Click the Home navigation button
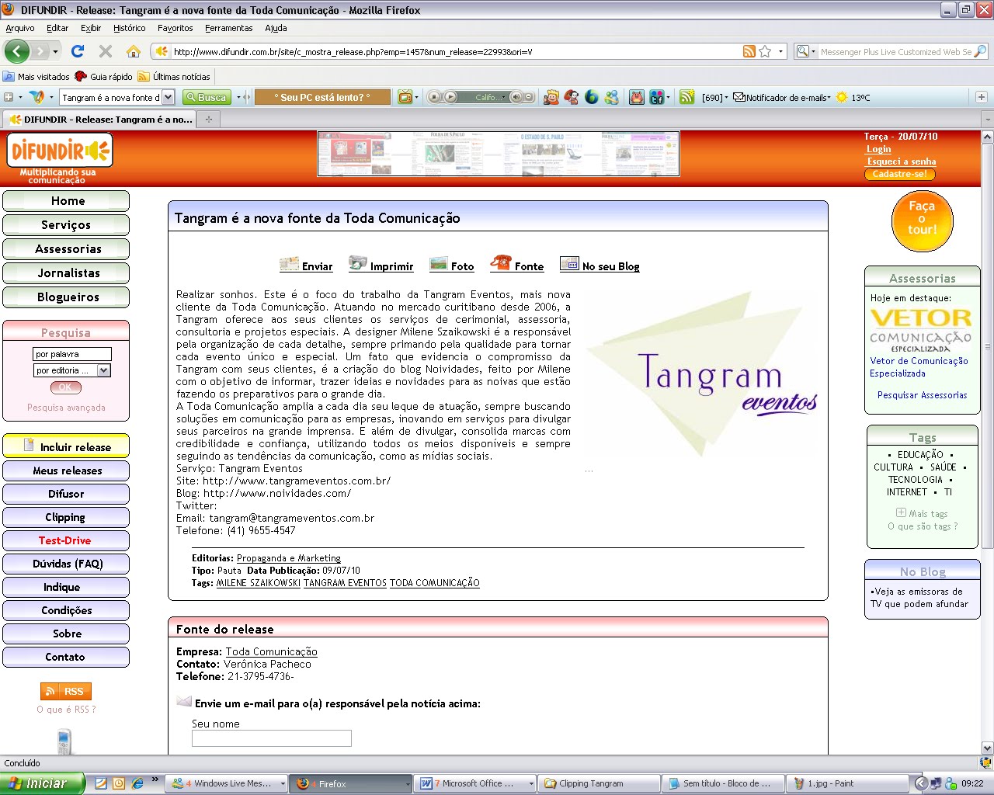Image resolution: width=994 pixels, height=795 pixels. (66, 201)
